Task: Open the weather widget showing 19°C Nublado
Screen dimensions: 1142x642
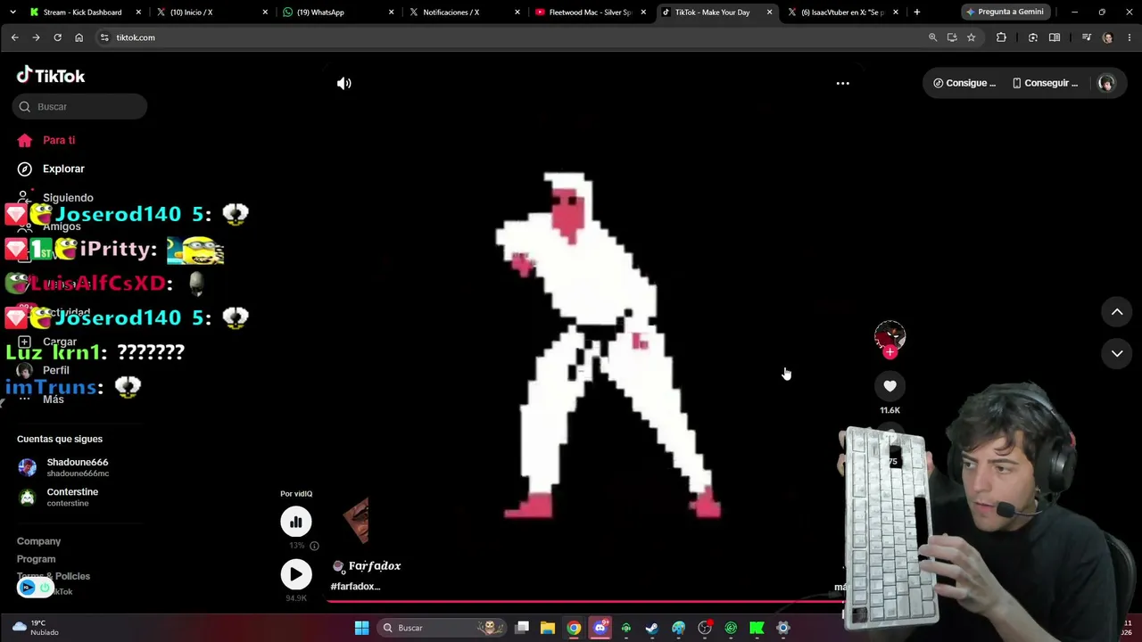Action: 36,628
